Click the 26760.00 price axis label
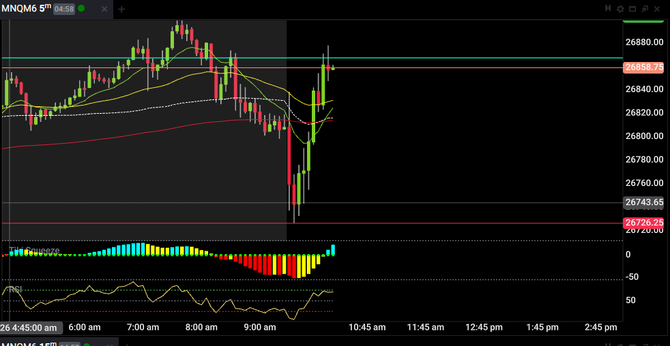The height and width of the screenshot is (346, 670). (644, 183)
